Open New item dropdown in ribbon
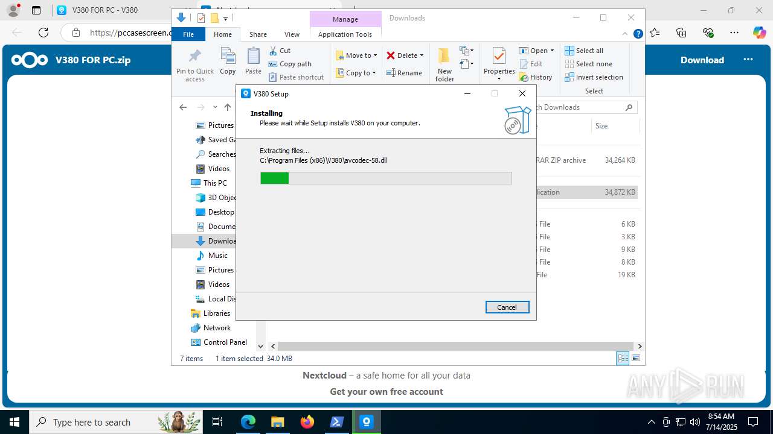 click(467, 51)
